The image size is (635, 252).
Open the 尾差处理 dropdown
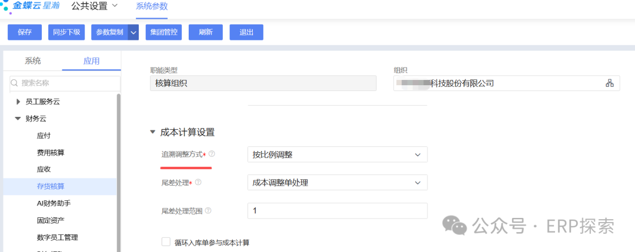coord(337,183)
